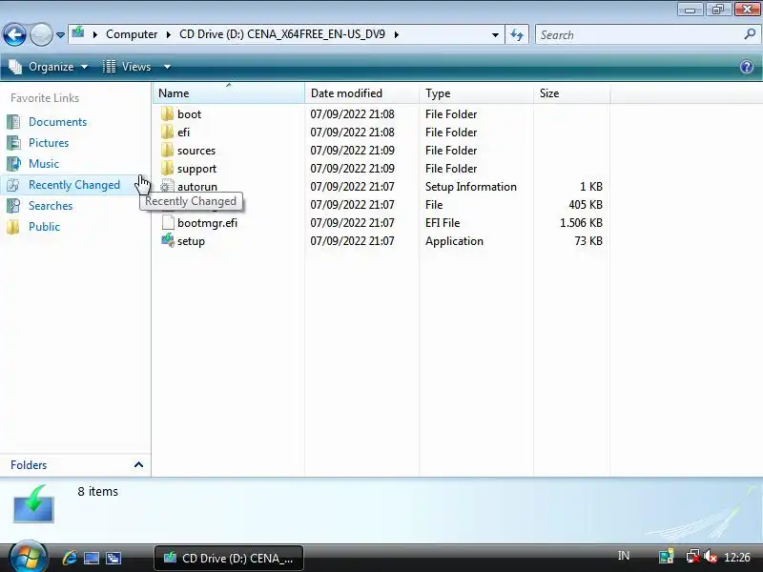763x572 pixels.
Task: Click the EFI File type cell
Action: click(443, 223)
